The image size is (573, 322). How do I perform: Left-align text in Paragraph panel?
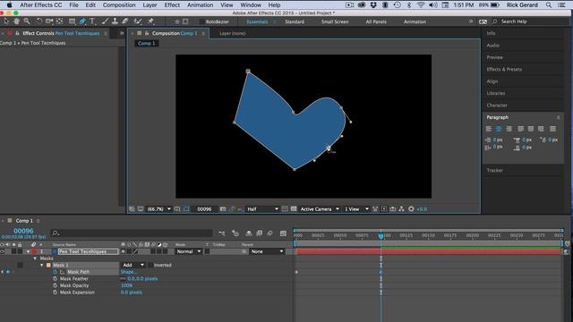pyautogui.click(x=489, y=129)
